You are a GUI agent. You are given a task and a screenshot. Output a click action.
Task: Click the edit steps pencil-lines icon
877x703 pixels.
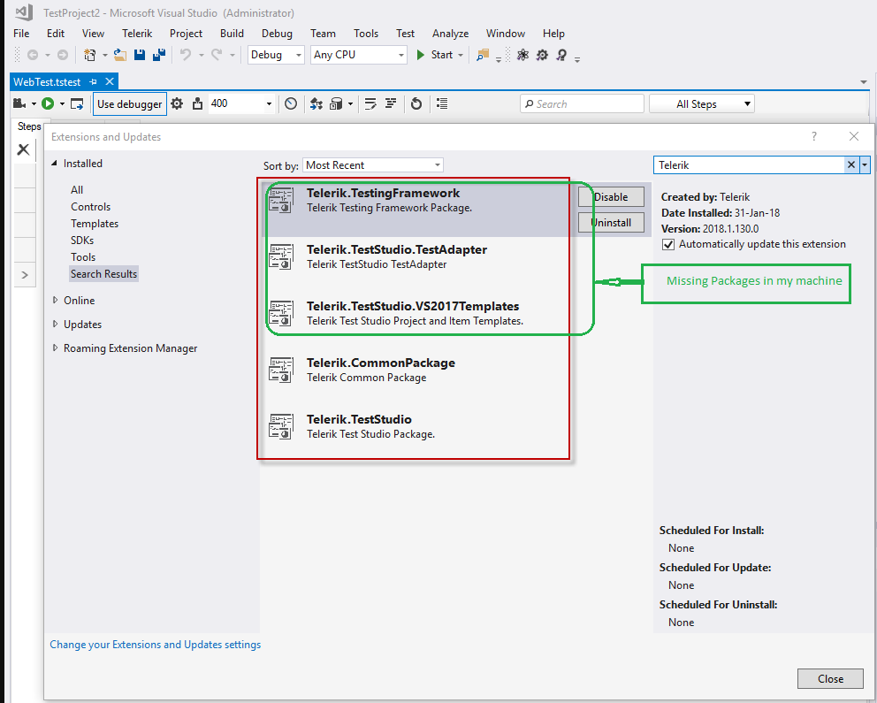coord(370,103)
